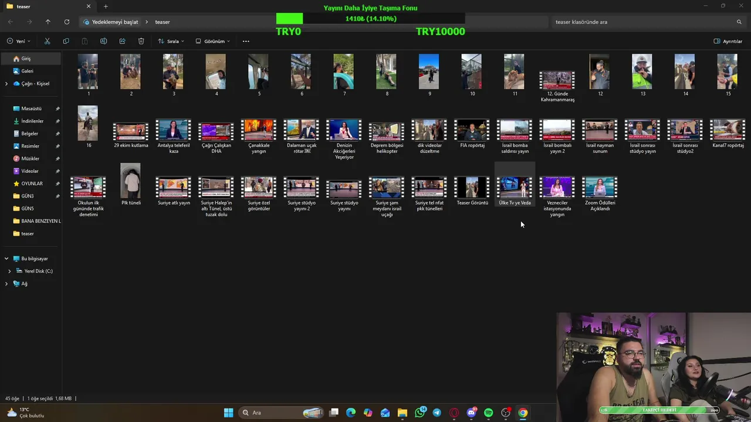Open Masaüstü pinned folder
Viewport: 751px width, 422px height.
31,108
